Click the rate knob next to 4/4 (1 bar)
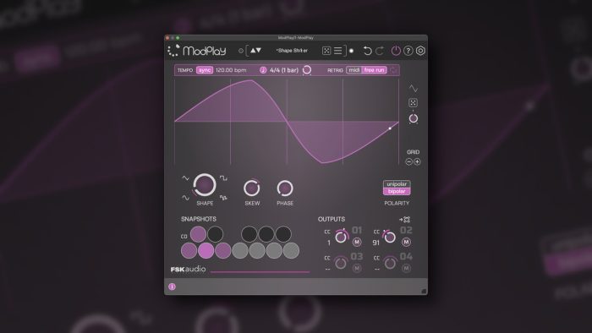The image size is (592, 333). tap(307, 70)
